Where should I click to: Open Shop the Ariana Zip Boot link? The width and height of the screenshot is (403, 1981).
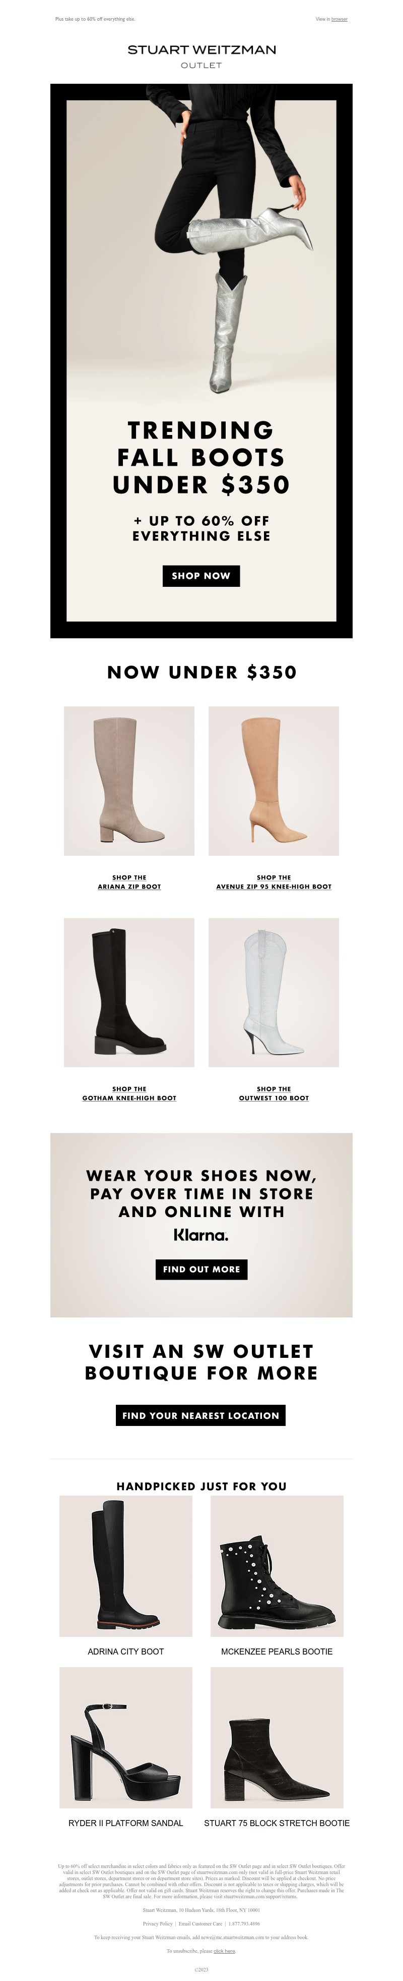129,882
